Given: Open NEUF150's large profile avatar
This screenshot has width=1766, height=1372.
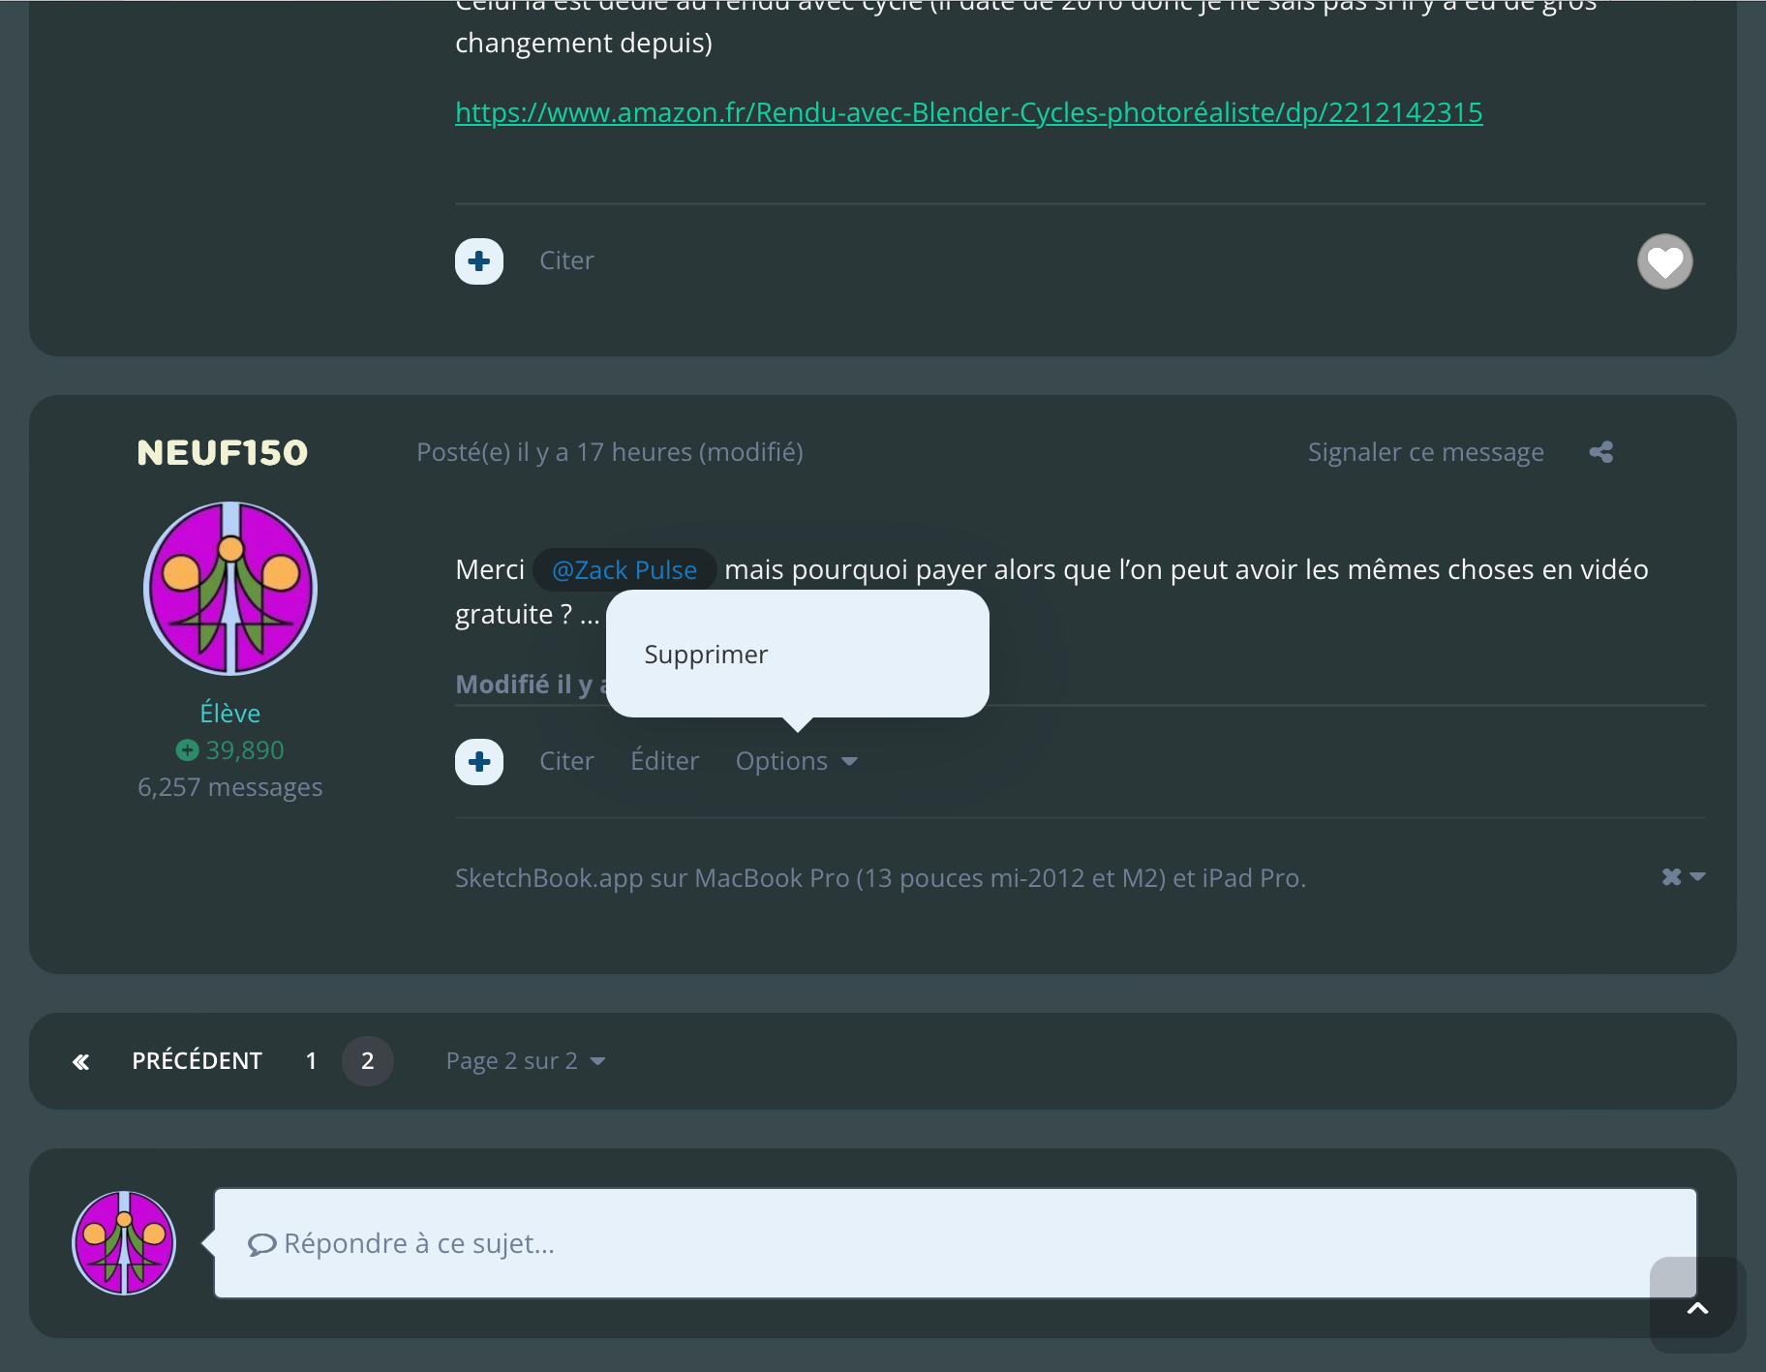Looking at the screenshot, I should (x=230, y=589).
